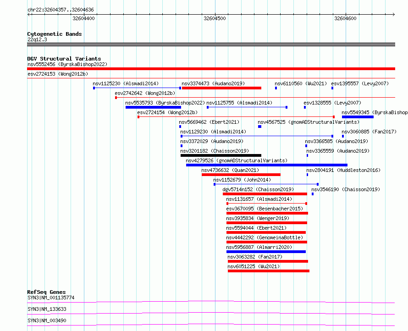408x331 pixels.
Task: Select nsv4567525 (gnomADStructuralVariants)
Action: (x=259, y=127)
